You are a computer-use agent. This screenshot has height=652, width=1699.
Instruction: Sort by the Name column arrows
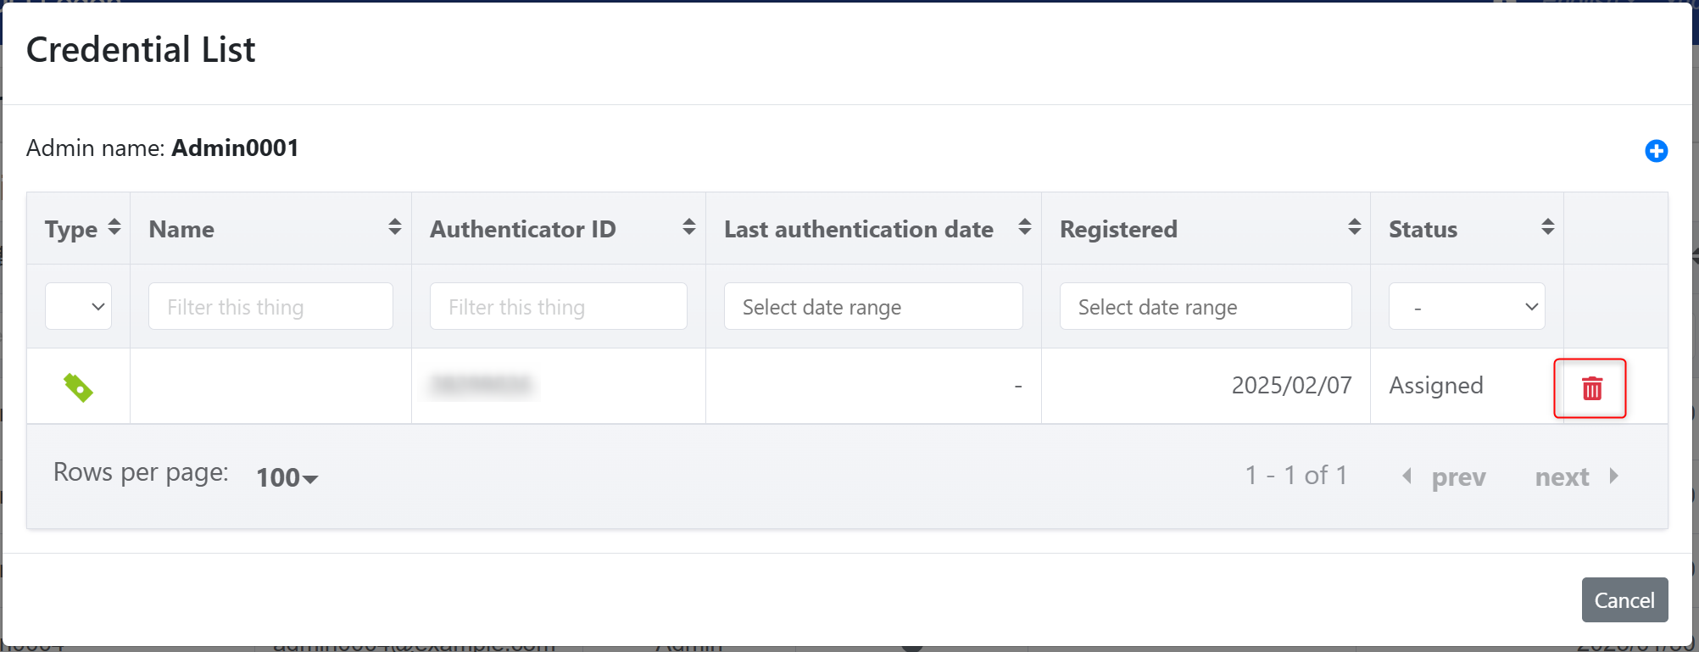(395, 227)
